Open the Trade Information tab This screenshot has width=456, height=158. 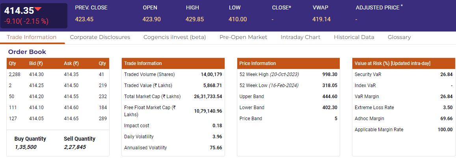tap(32, 37)
